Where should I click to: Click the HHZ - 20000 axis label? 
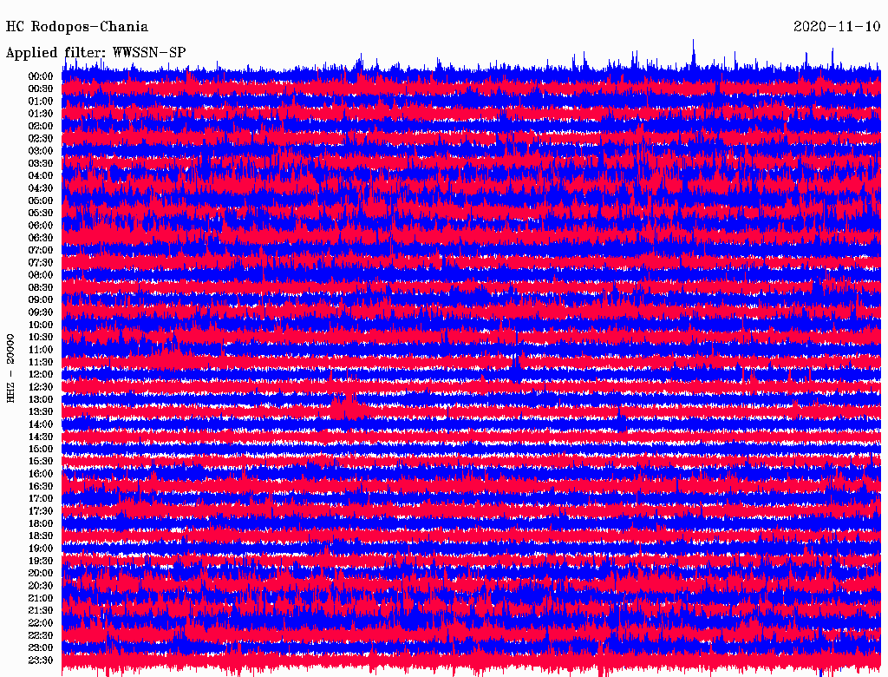[10, 367]
